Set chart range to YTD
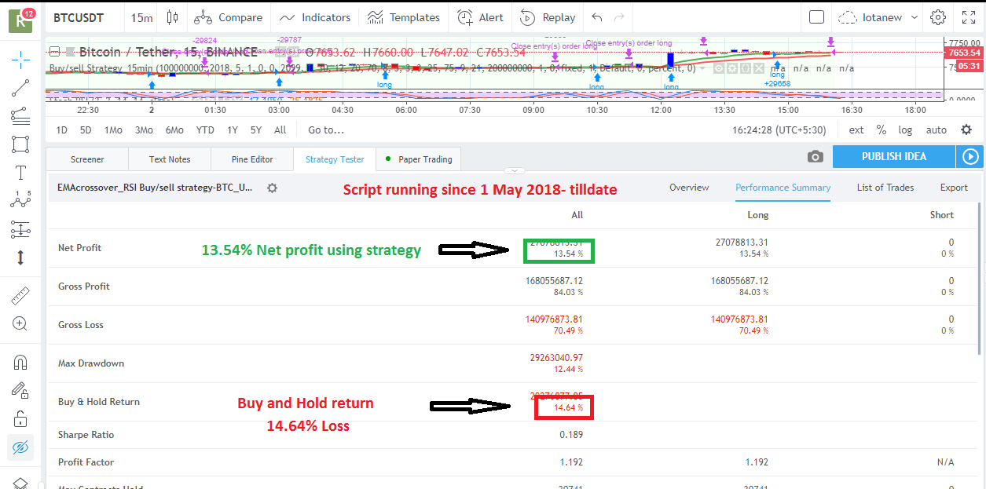Screen dimensions: 986x489 pyautogui.click(x=205, y=130)
